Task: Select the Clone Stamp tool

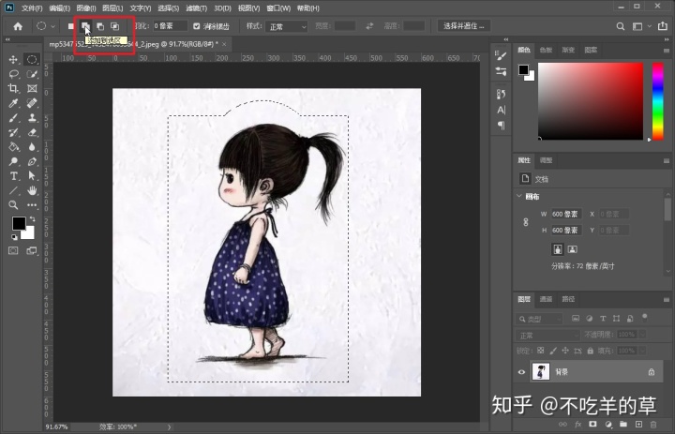Action: click(x=32, y=118)
